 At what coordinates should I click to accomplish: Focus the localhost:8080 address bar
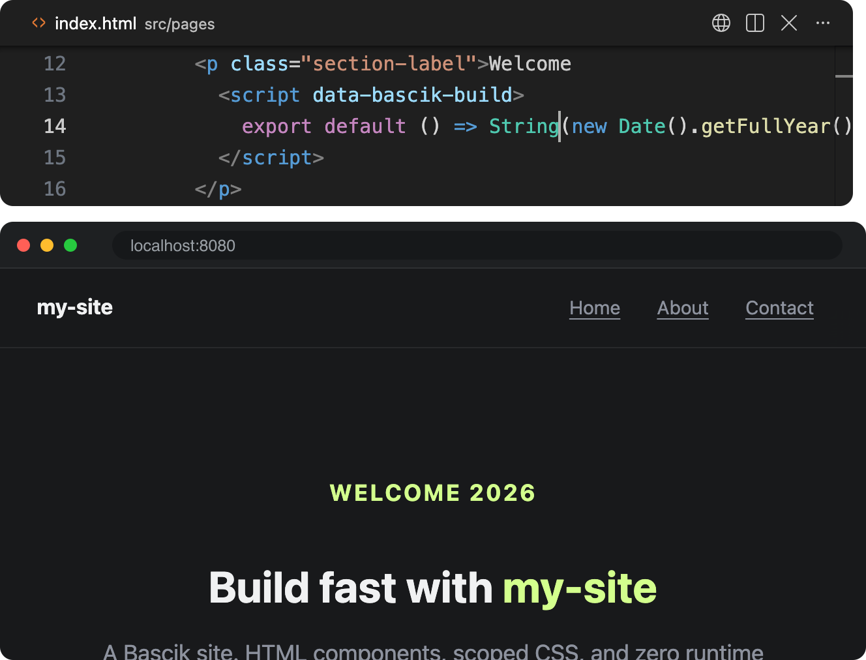(x=477, y=245)
